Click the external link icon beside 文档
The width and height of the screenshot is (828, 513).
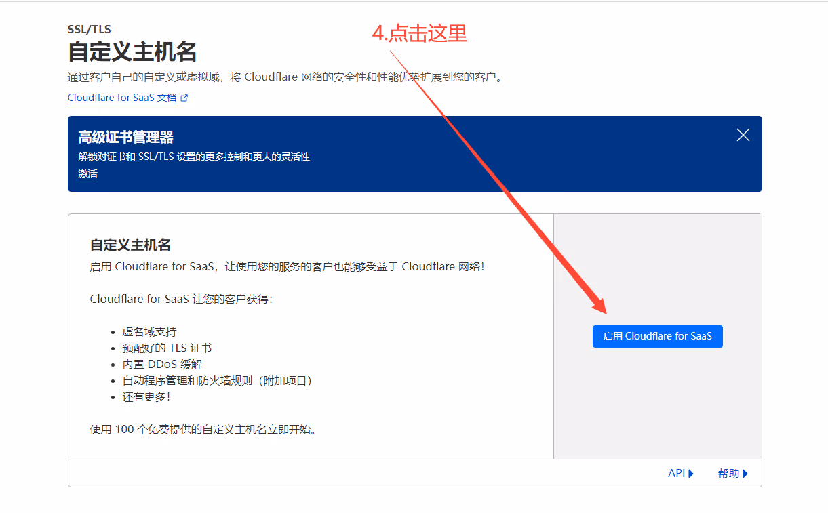tap(184, 98)
